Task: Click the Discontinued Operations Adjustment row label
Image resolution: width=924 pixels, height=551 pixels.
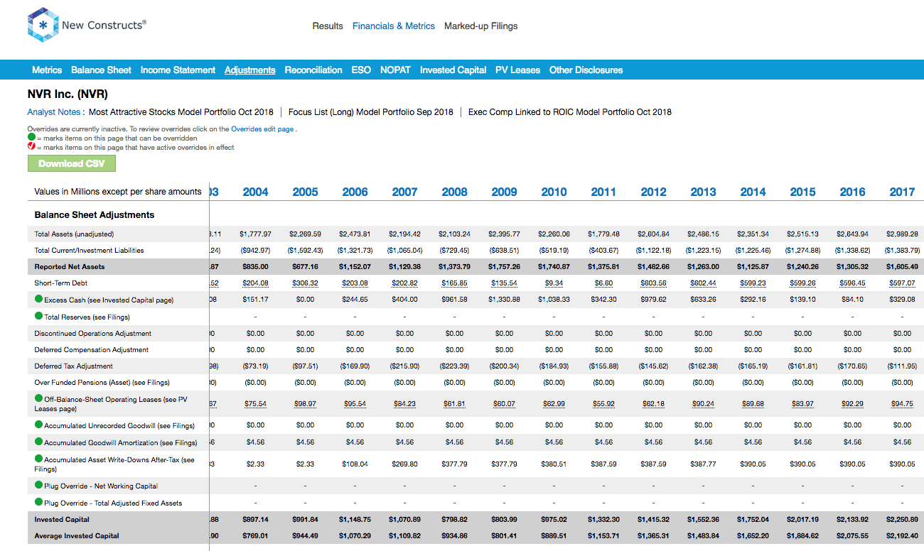Action: [93, 333]
